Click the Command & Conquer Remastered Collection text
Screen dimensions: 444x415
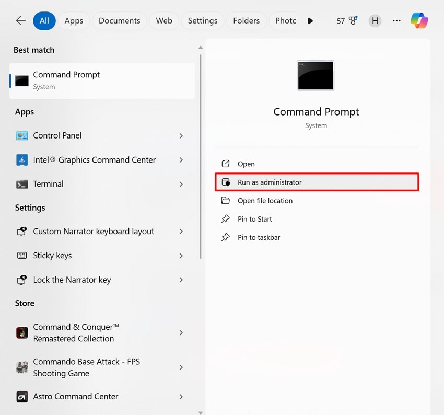point(76,332)
